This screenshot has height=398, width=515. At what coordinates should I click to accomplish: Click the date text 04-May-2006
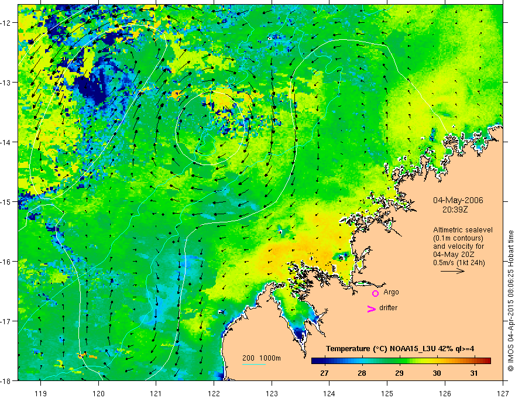[458, 200]
